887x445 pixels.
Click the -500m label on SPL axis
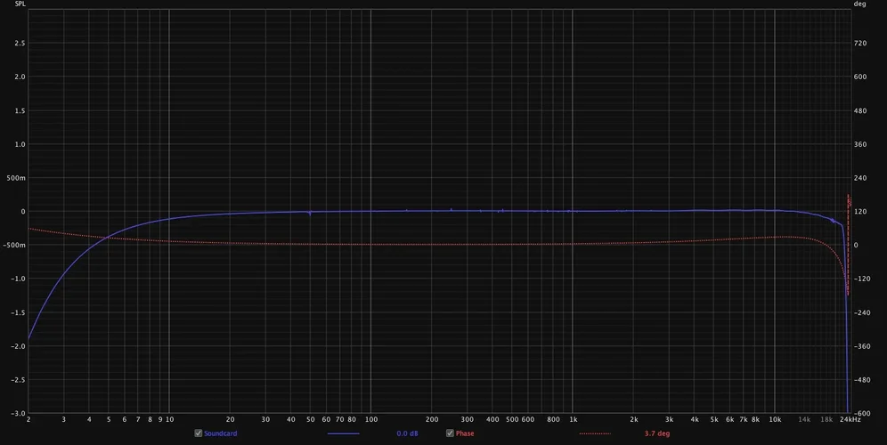(15, 245)
